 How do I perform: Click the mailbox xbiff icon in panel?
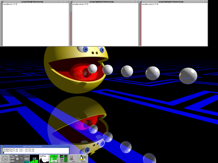(34, 159)
